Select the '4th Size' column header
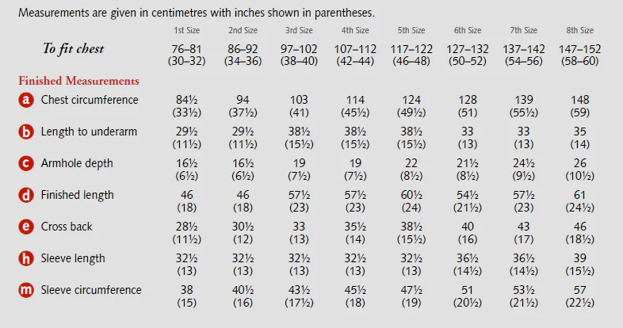Viewport: 623px width, 328px height. click(355, 31)
